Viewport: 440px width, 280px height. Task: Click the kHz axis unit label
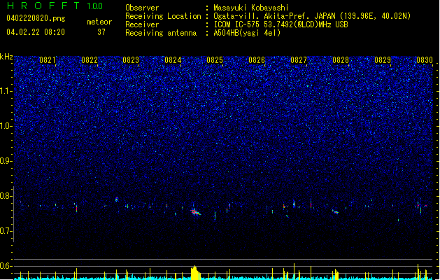(x=6, y=57)
